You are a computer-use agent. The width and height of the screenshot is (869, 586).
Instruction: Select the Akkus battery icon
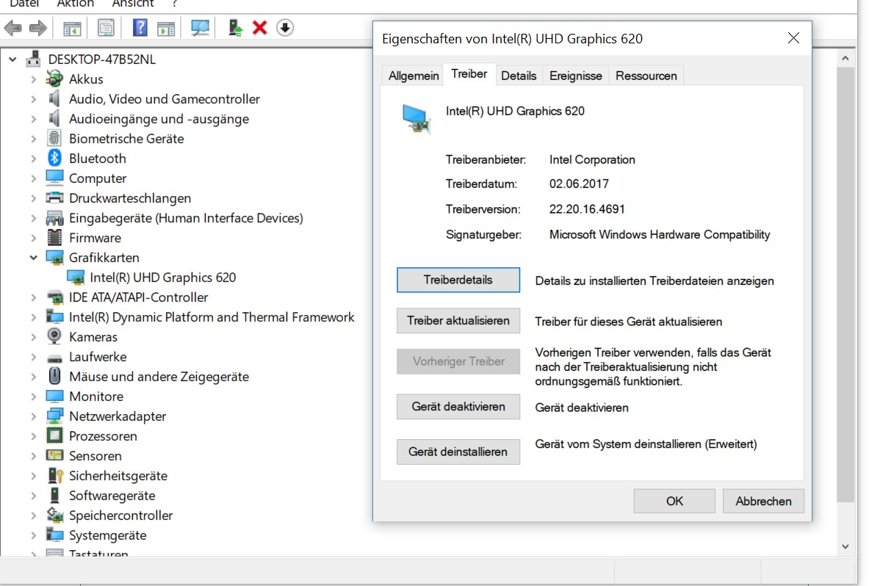point(54,79)
